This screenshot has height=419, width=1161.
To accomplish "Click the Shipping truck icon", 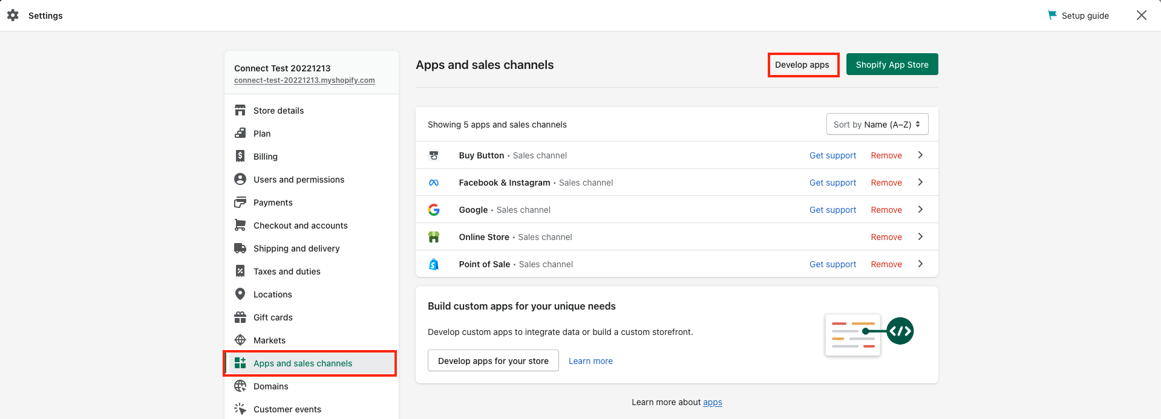I will tap(240, 248).
